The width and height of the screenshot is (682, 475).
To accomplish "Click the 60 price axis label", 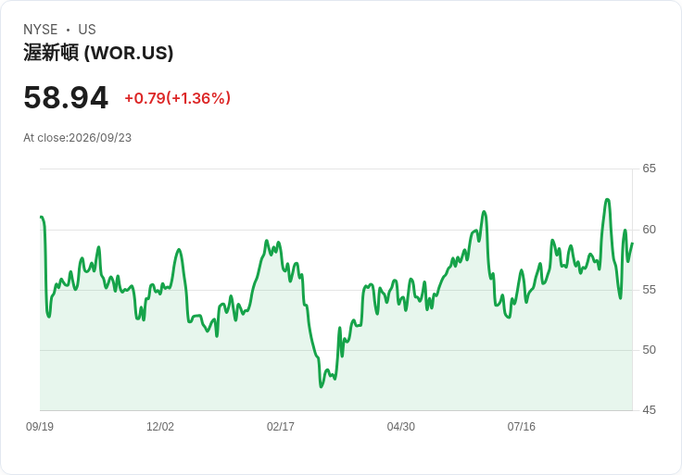I will [x=649, y=229].
